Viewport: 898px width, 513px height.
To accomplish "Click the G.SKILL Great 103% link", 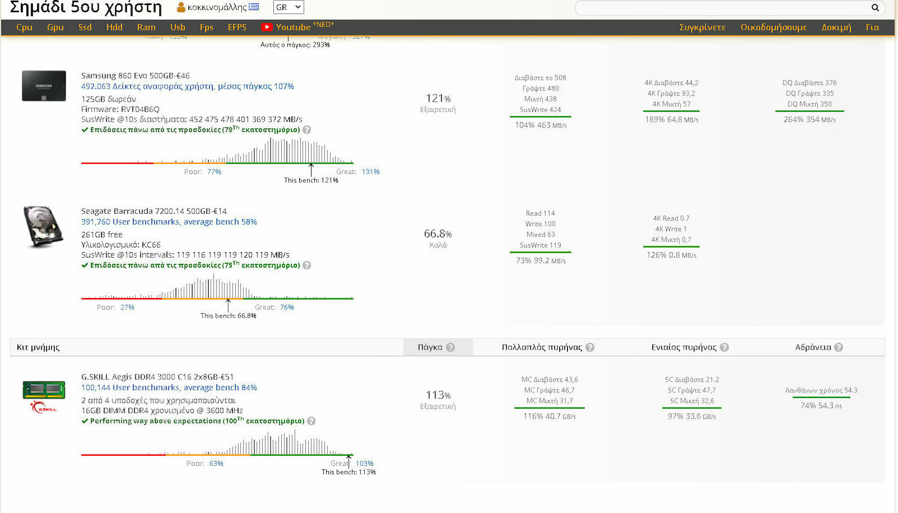I will [364, 464].
